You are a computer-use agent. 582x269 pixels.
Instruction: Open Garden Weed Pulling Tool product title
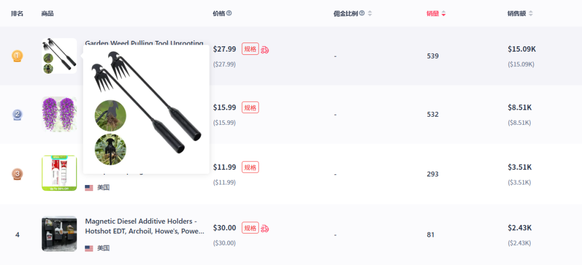point(144,43)
